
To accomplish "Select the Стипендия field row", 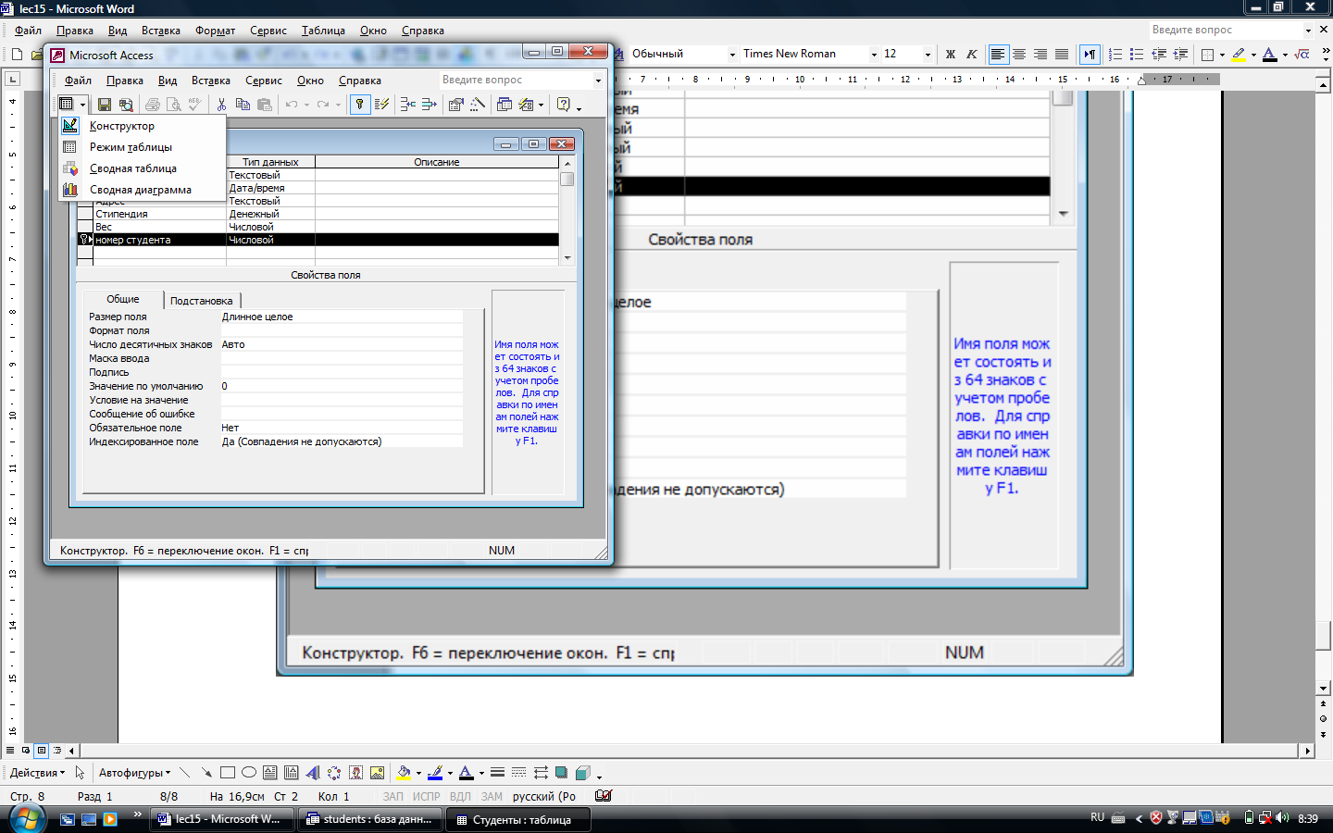I will [318, 214].
